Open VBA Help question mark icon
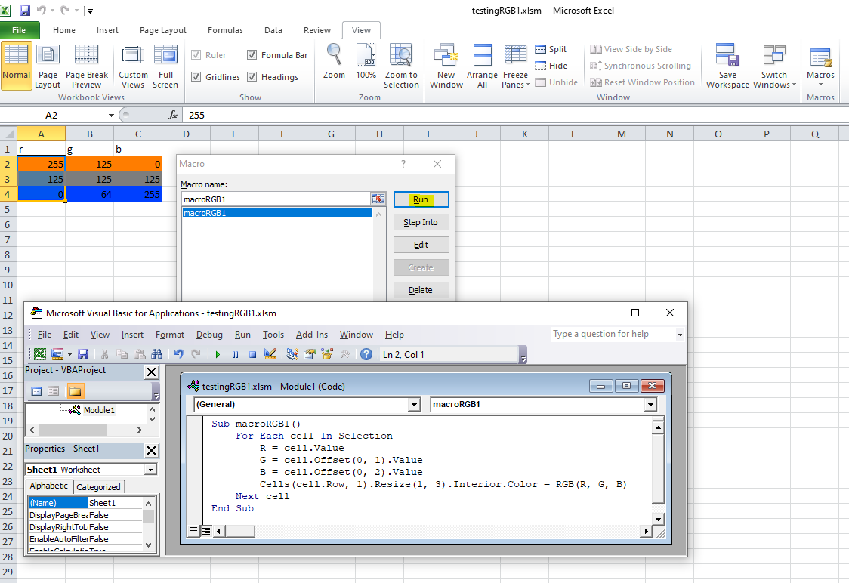The height and width of the screenshot is (583, 849). click(x=366, y=354)
